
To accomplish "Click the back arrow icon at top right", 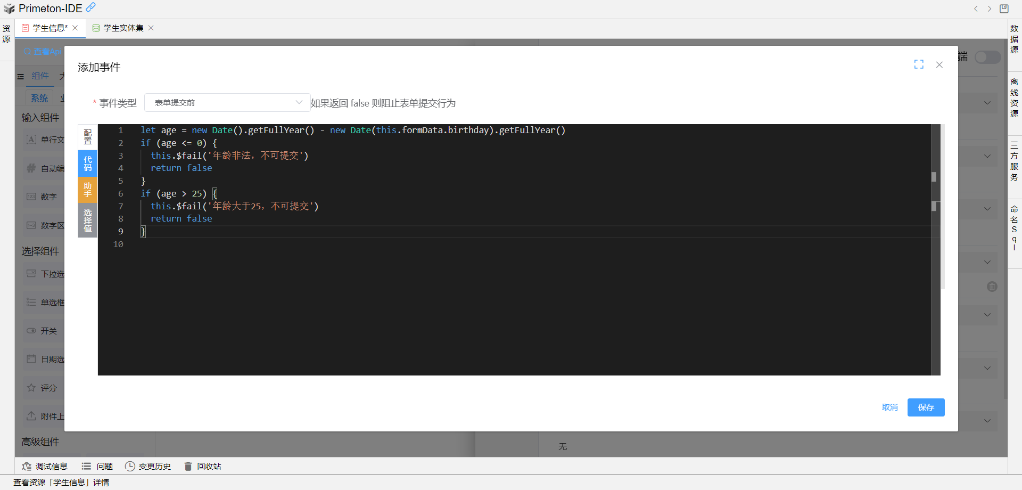I will click(976, 9).
